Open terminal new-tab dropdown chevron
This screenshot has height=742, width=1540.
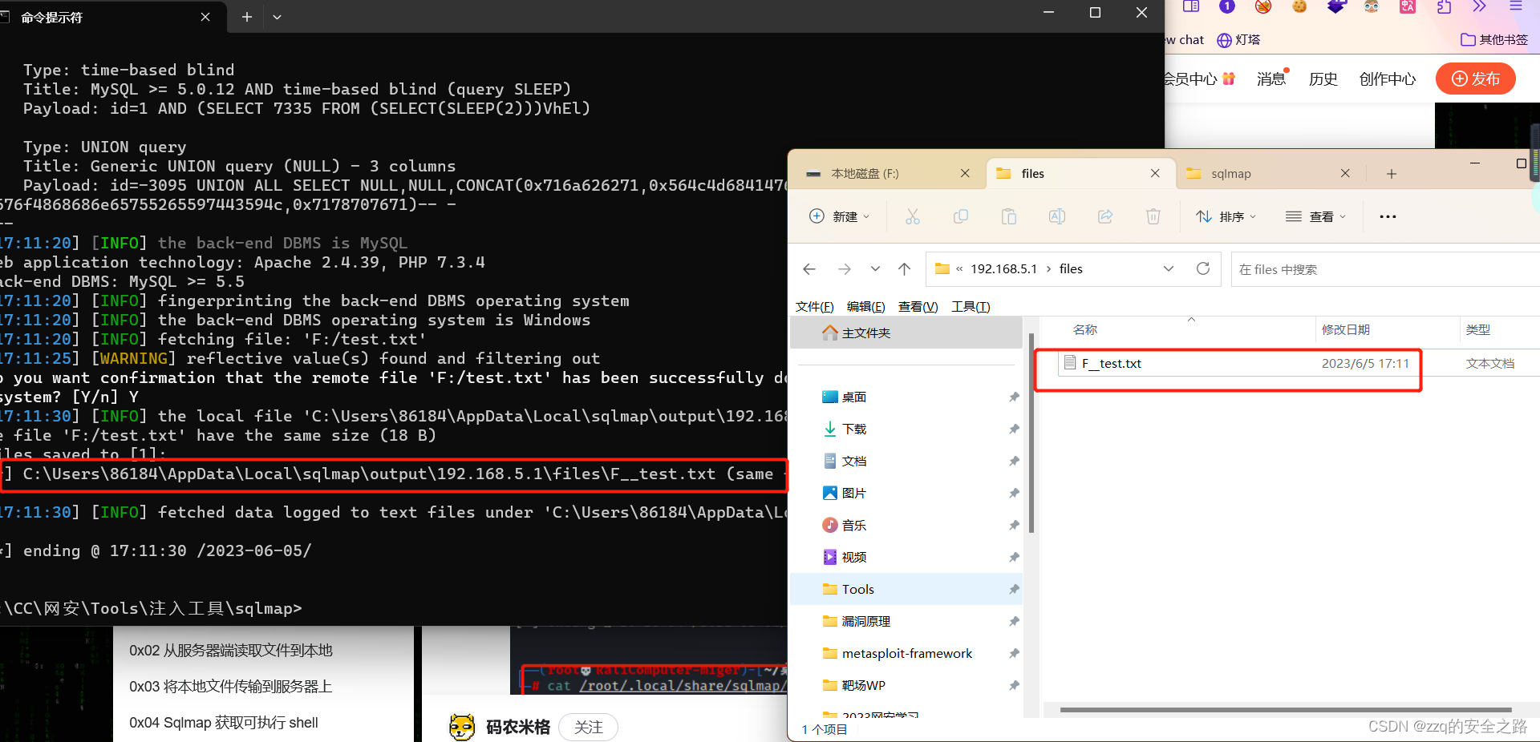click(x=277, y=17)
